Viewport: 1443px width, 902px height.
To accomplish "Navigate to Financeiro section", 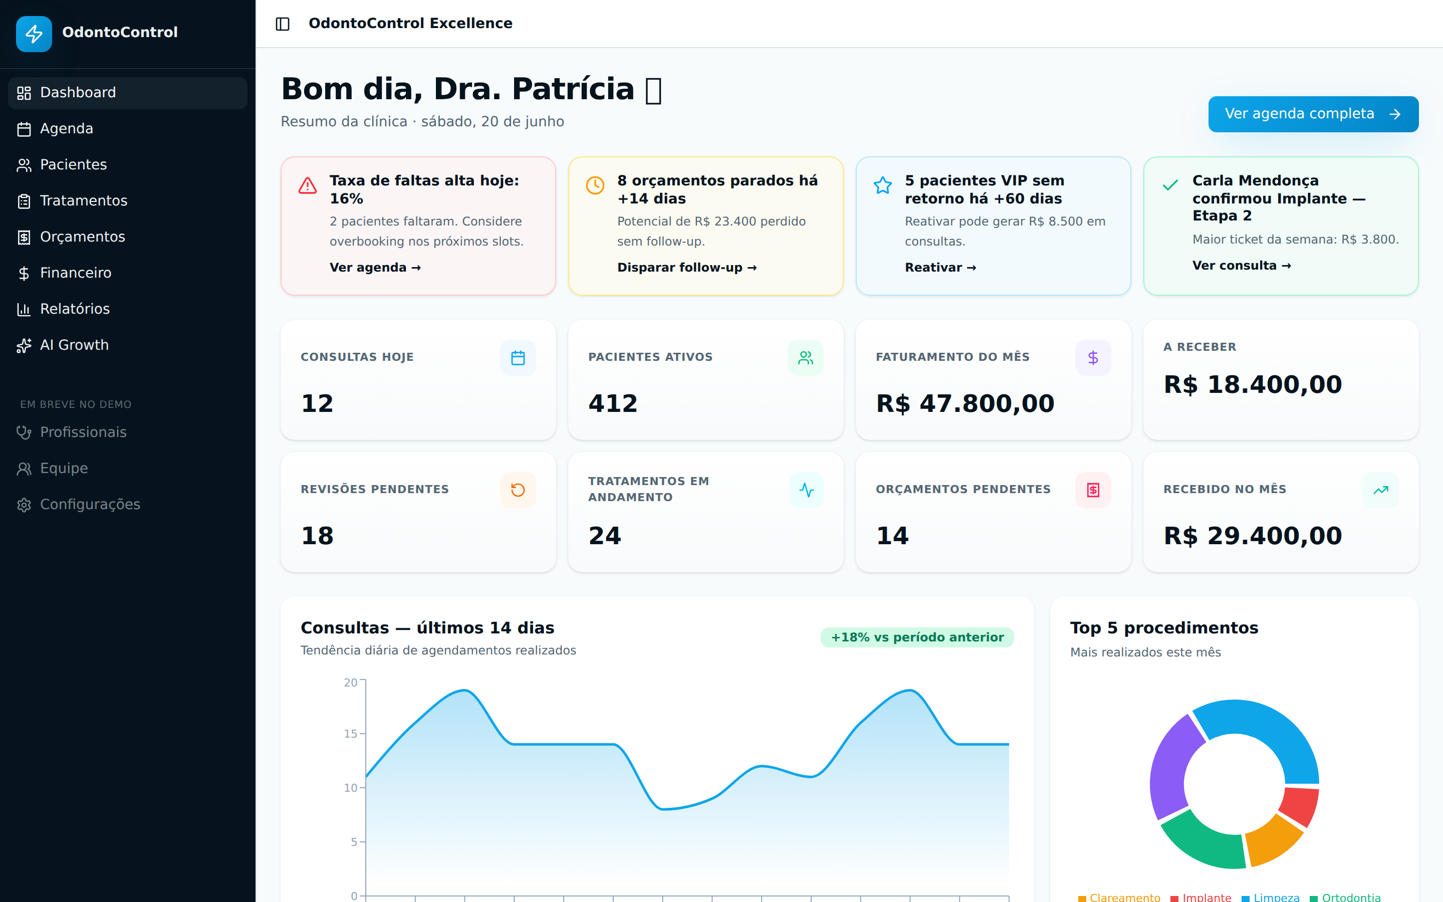I will (128, 273).
